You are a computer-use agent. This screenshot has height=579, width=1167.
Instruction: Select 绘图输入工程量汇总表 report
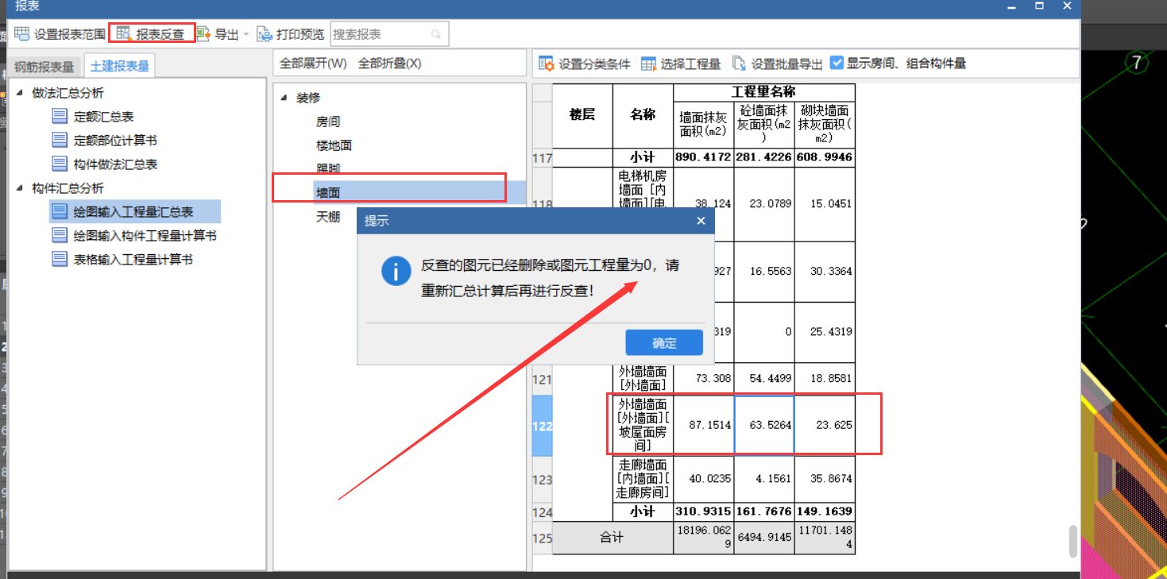pos(134,212)
